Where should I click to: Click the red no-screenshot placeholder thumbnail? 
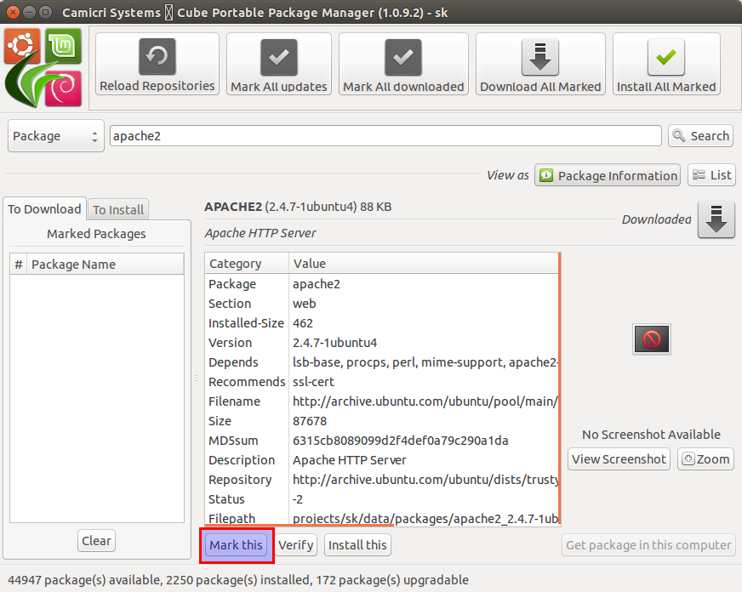click(652, 339)
